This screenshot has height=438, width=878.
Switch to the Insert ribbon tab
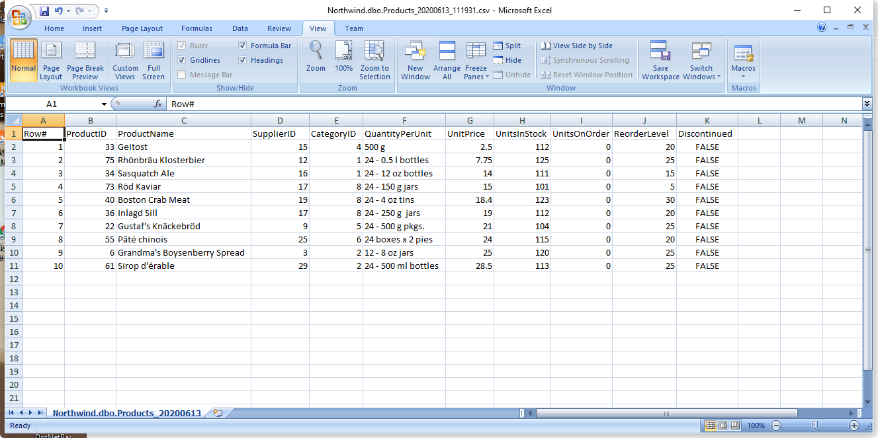[93, 28]
